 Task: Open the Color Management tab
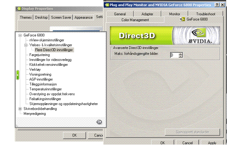click(x=135, y=20)
